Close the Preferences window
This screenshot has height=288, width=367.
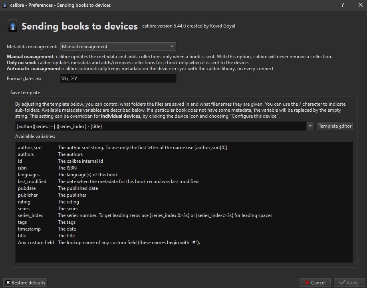tap(361, 5)
